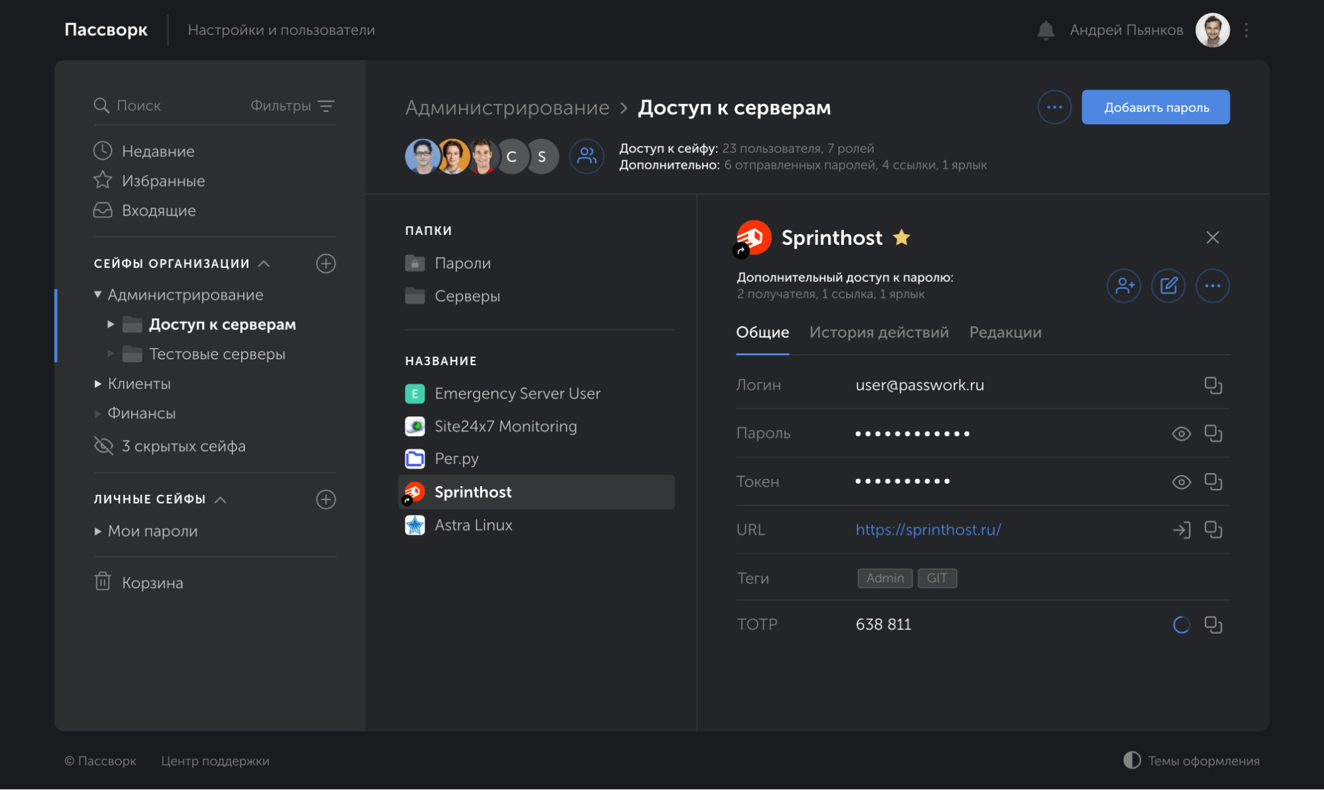Toggle the Sprinthost favorite star
Screen dimensions: 1324x790
[x=901, y=238]
